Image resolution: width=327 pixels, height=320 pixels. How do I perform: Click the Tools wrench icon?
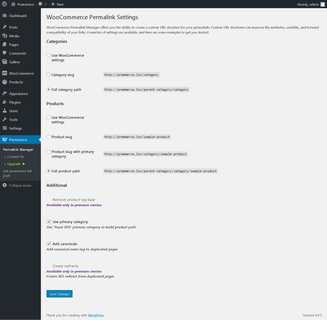(4, 119)
